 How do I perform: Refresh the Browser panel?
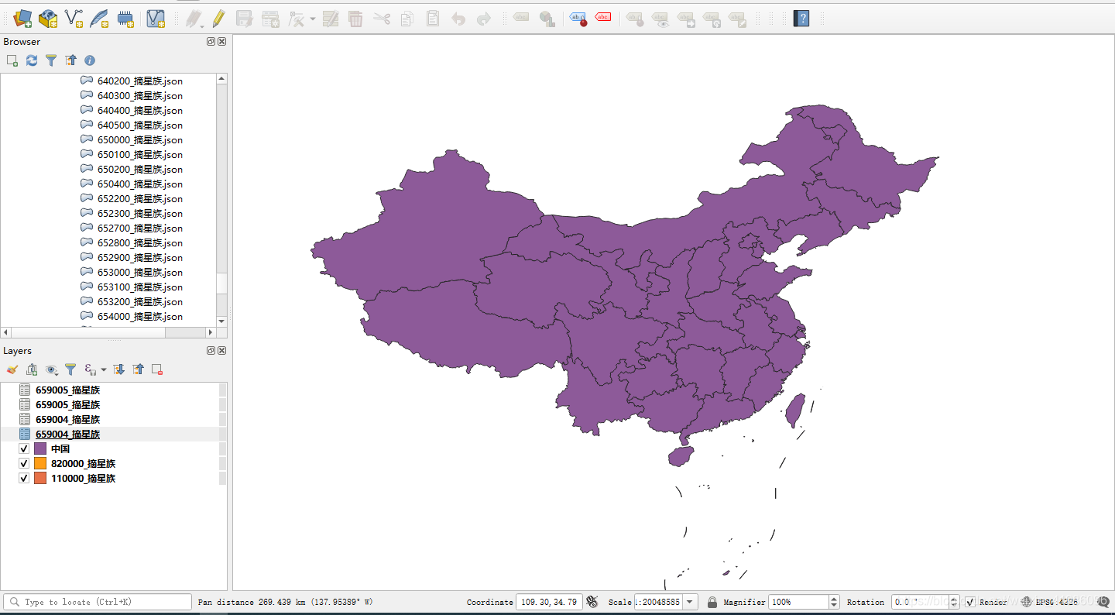pos(31,60)
